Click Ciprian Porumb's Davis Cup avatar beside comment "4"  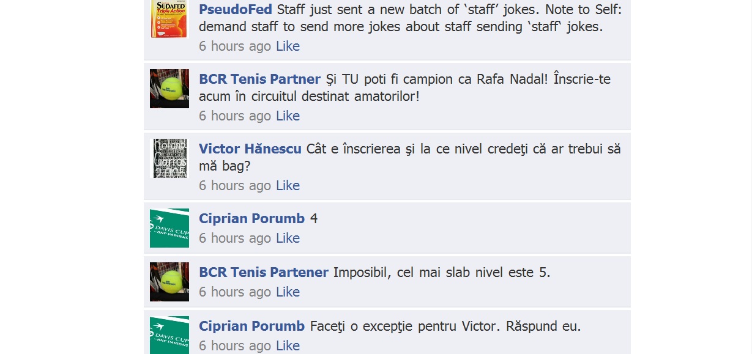[169, 228]
